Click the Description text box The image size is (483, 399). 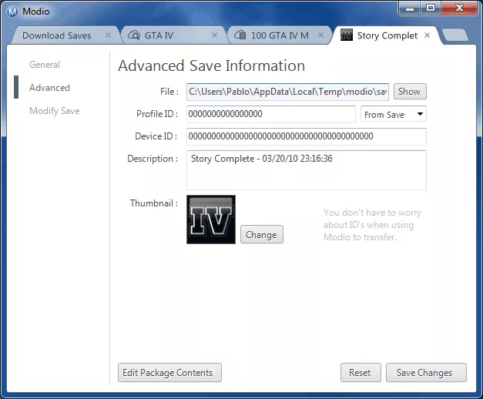[306, 170]
